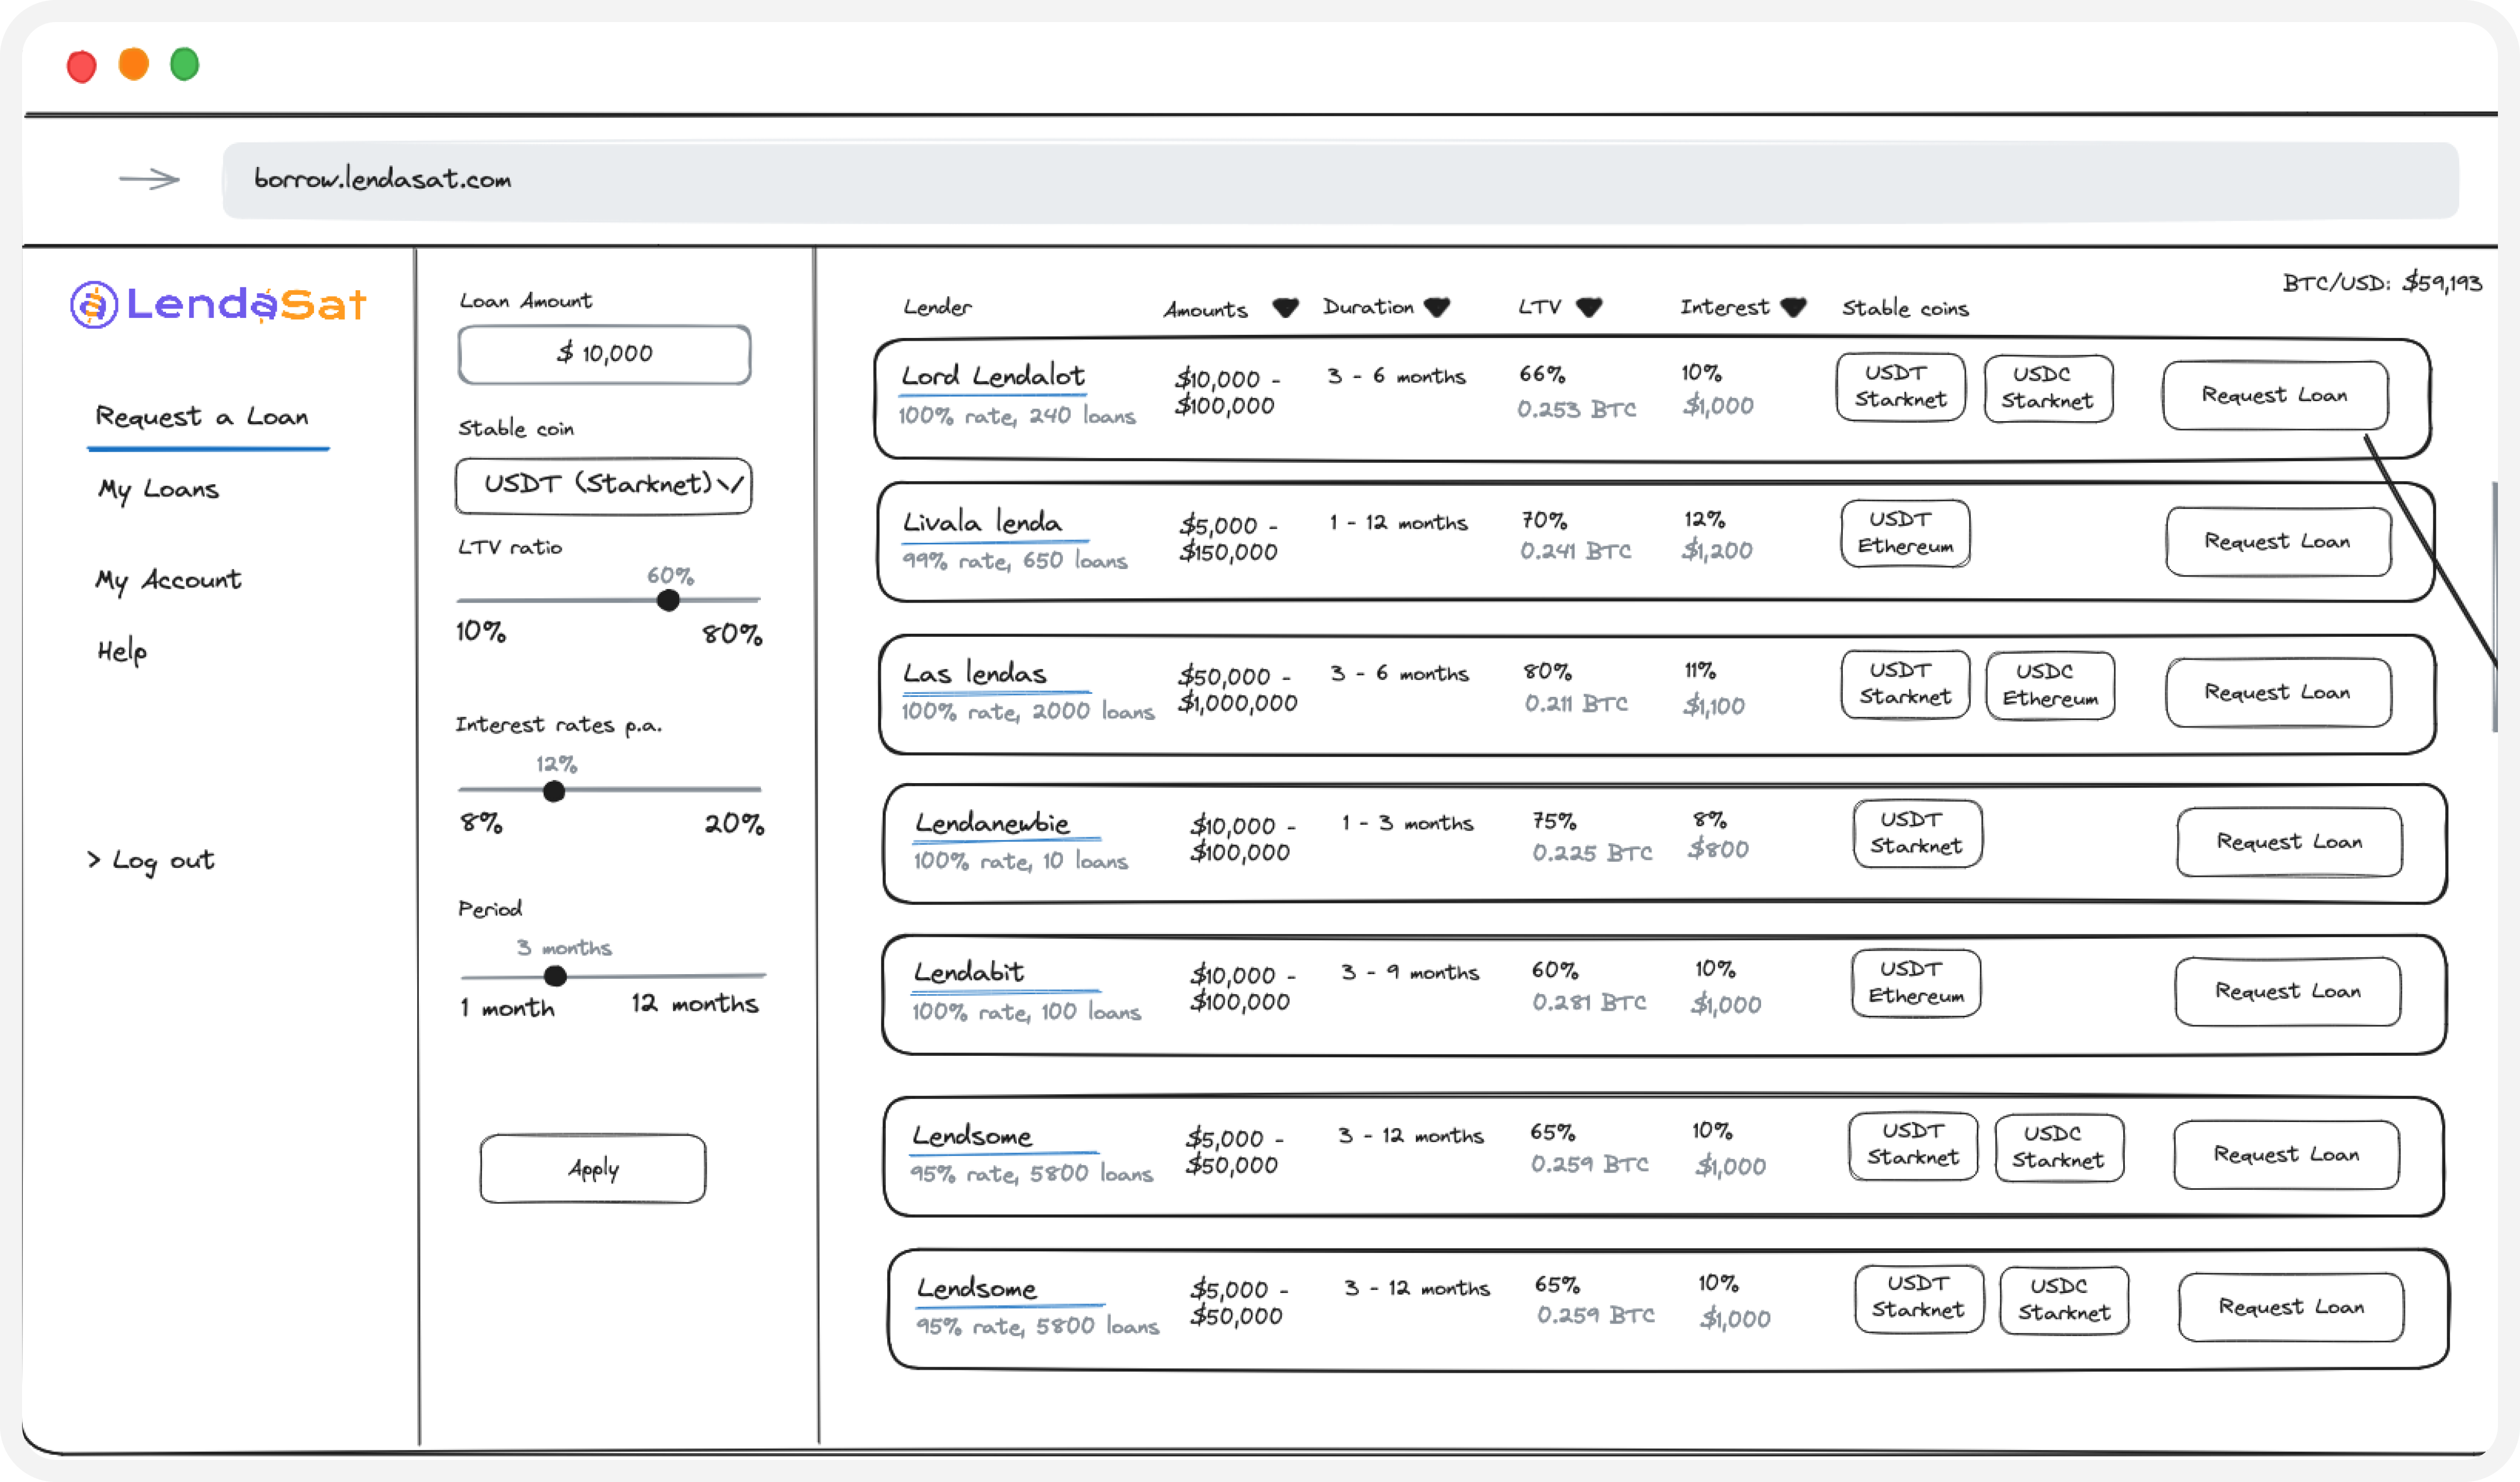Click the LTV ratio slider handle
The height and width of the screenshot is (1482, 2520).
click(x=668, y=601)
